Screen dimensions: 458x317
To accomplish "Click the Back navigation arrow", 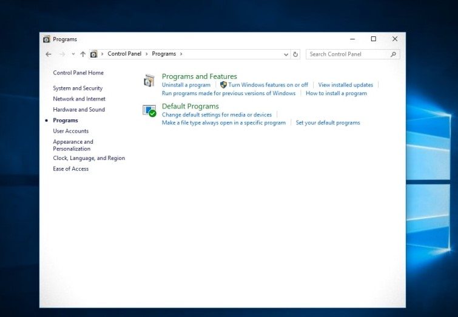I will click(49, 54).
